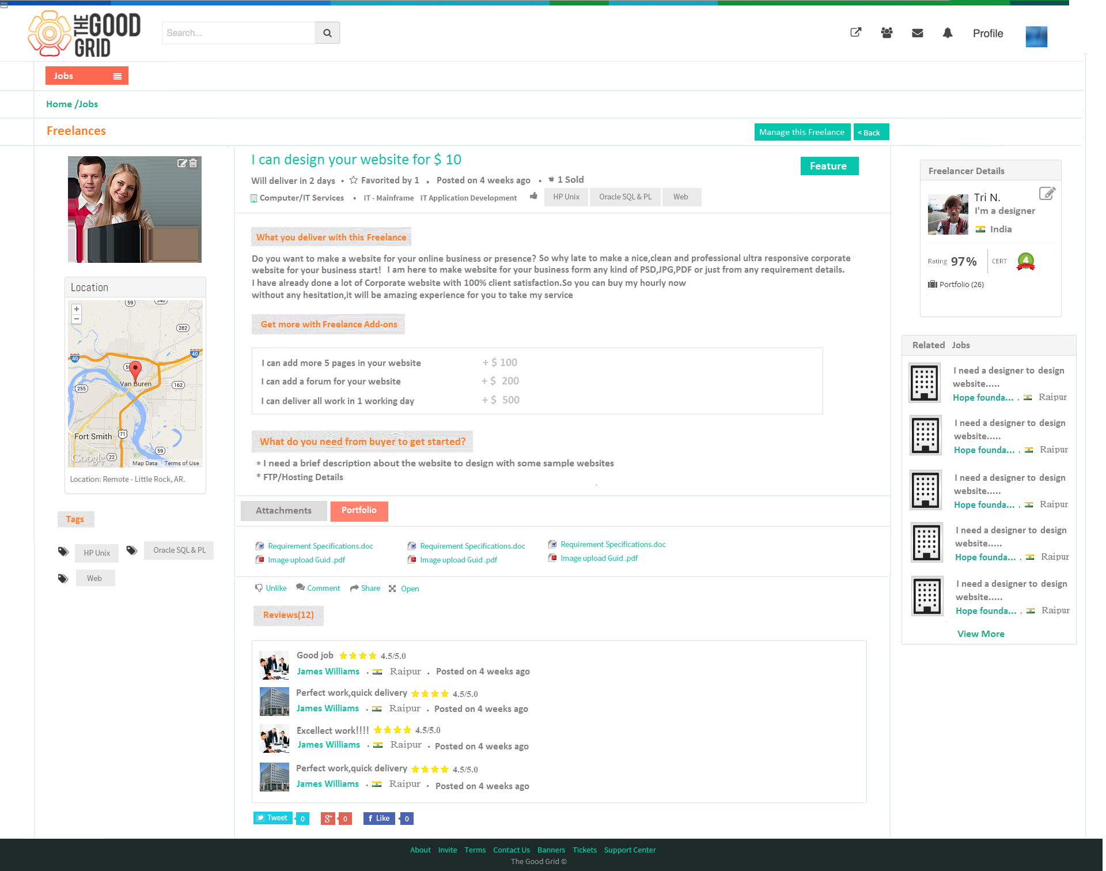Edit freelancer details pencil icon
The width and height of the screenshot is (1106, 871).
pos(1047,193)
